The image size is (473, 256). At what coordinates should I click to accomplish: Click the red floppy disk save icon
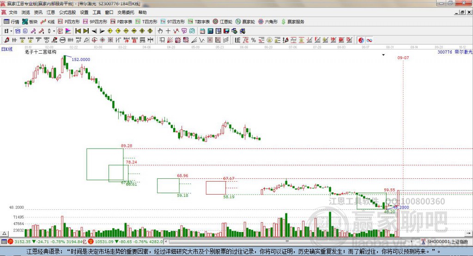[226, 31]
